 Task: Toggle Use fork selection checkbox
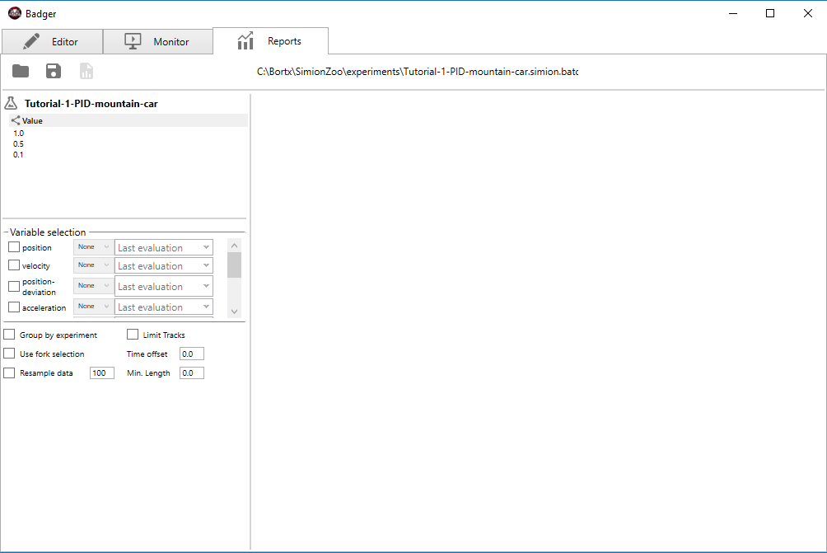click(x=9, y=354)
